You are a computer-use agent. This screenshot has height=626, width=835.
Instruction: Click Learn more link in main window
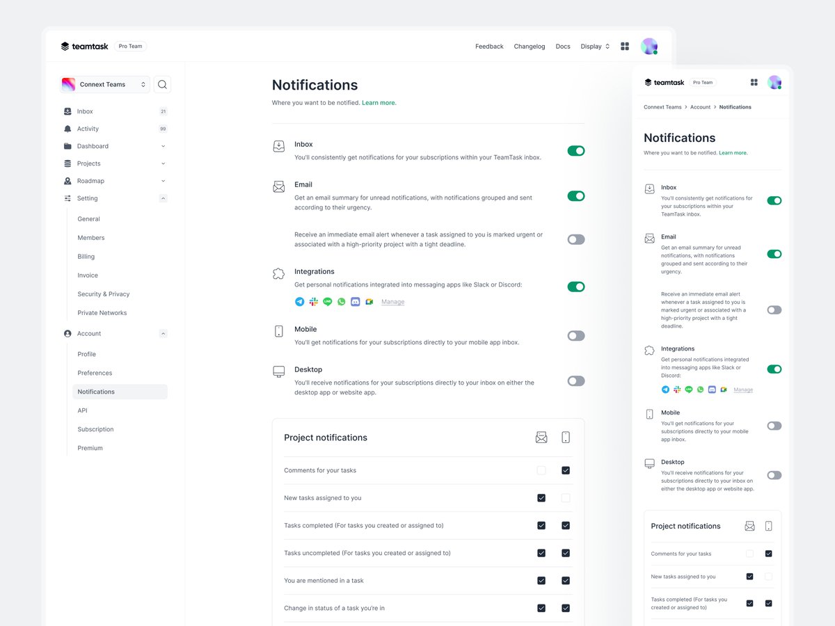click(379, 103)
